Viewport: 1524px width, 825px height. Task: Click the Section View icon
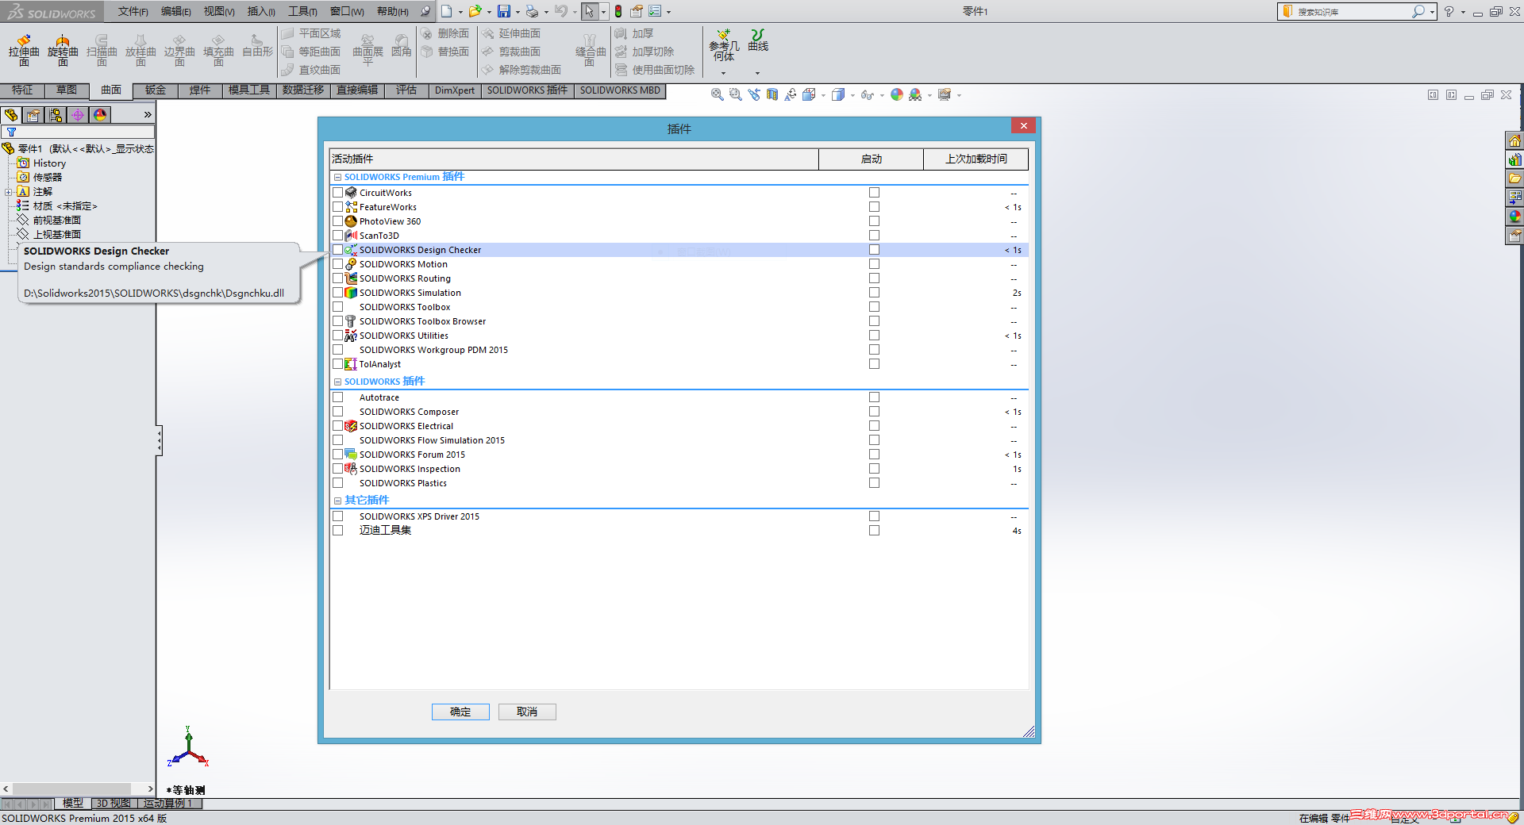click(x=772, y=94)
